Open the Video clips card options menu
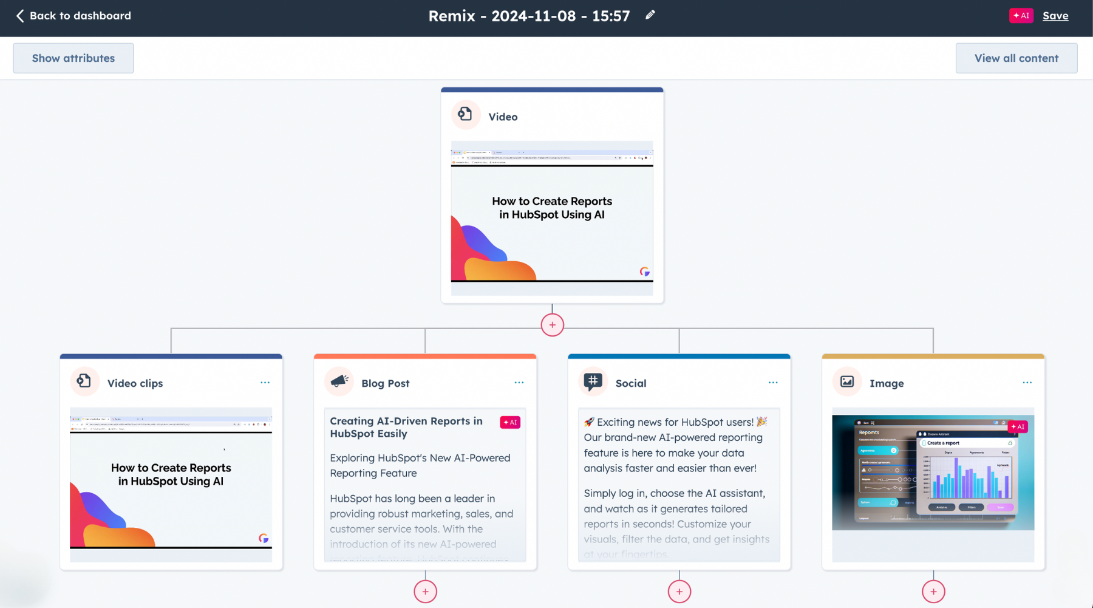 265,383
